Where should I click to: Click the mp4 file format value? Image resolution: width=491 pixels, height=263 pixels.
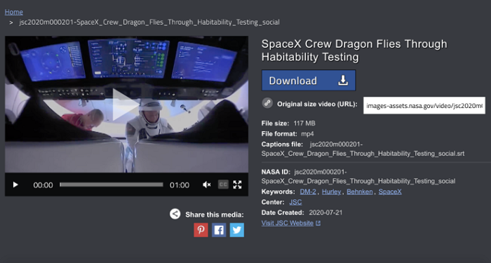(x=307, y=134)
